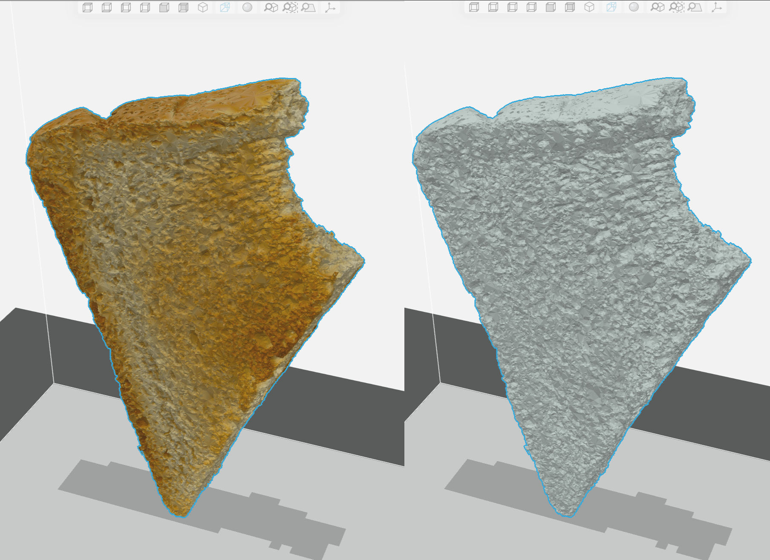Click the first cube view icon in left viewport toolbar
The height and width of the screenshot is (560, 770).
[87, 7]
